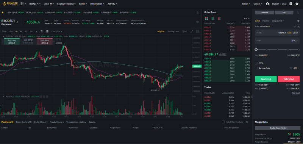Expand the BTCUSDT symbol dropdown
Screen dimensions: 303x144
tap(17, 22)
